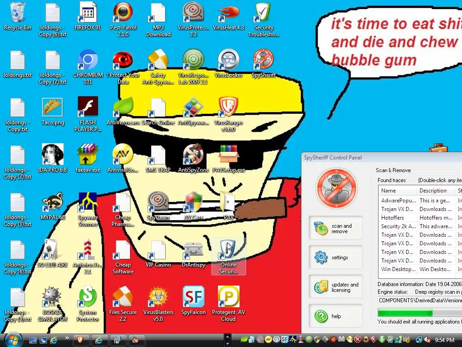Viewport: 462px width, 347px height.
Task: Click the SF SpyFalcon tray icon
Action: [x=284, y=339]
